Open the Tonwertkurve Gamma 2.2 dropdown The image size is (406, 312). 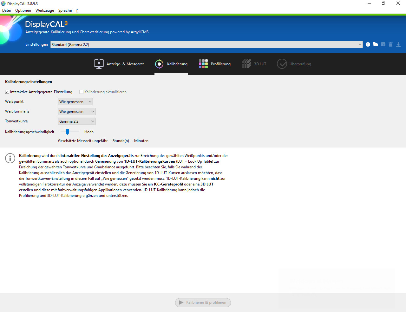pyautogui.click(x=77, y=121)
